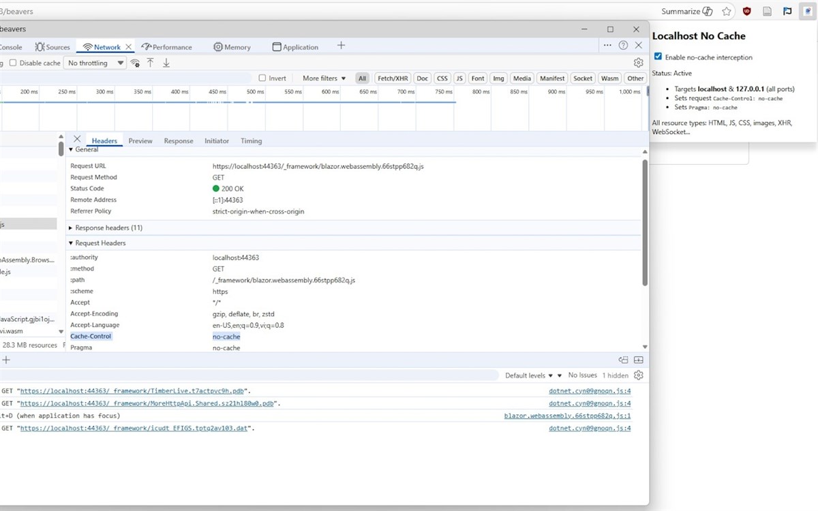Viewport: 818px width, 511px height.
Task: Open the gray page document extension icon
Action: click(x=767, y=11)
